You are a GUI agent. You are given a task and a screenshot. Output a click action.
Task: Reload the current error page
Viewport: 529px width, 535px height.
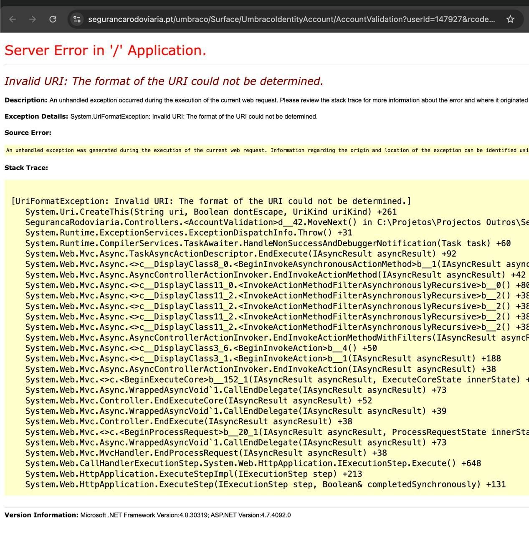(53, 19)
